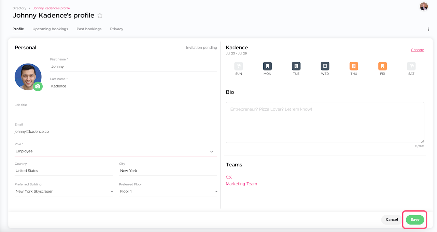Screen dimensions: 437x232
Task: Click the orange Thursday building icon
Action: (354, 66)
